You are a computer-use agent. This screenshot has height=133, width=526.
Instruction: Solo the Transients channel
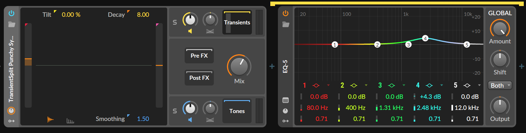(x=175, y=22)
